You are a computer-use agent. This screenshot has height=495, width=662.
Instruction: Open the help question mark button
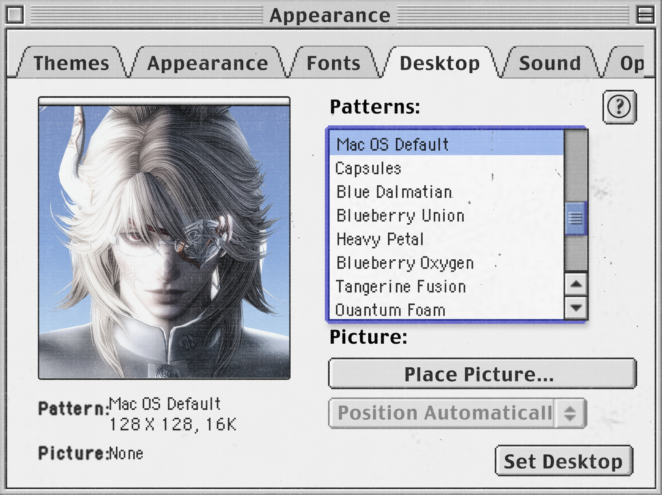(x=619, y=107)
